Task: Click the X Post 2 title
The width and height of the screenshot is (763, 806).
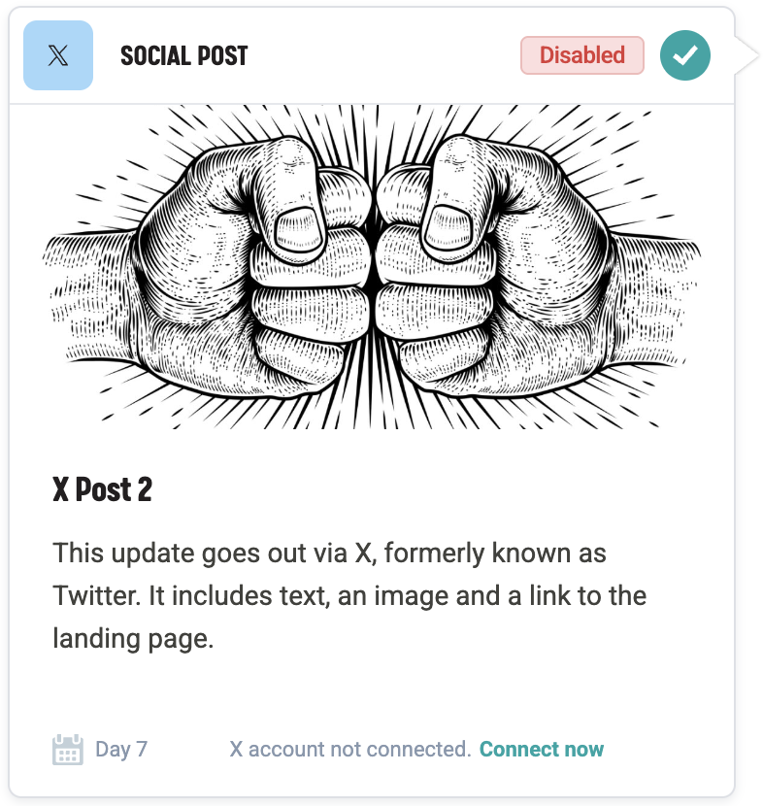Action: tap(102, 489)
